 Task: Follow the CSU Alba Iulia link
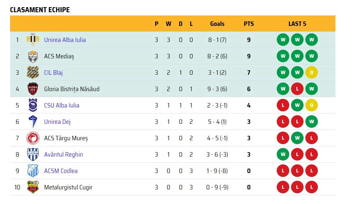[x=62, y=105]
